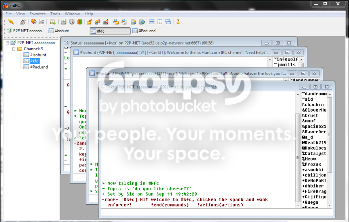
Task: Open Log Files magnifier-document icon
Action: click(124, 22)
